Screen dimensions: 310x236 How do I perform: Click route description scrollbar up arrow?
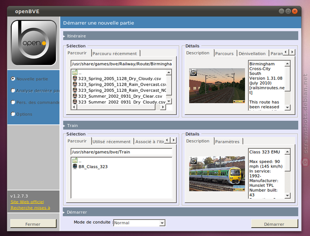point(288,63)
